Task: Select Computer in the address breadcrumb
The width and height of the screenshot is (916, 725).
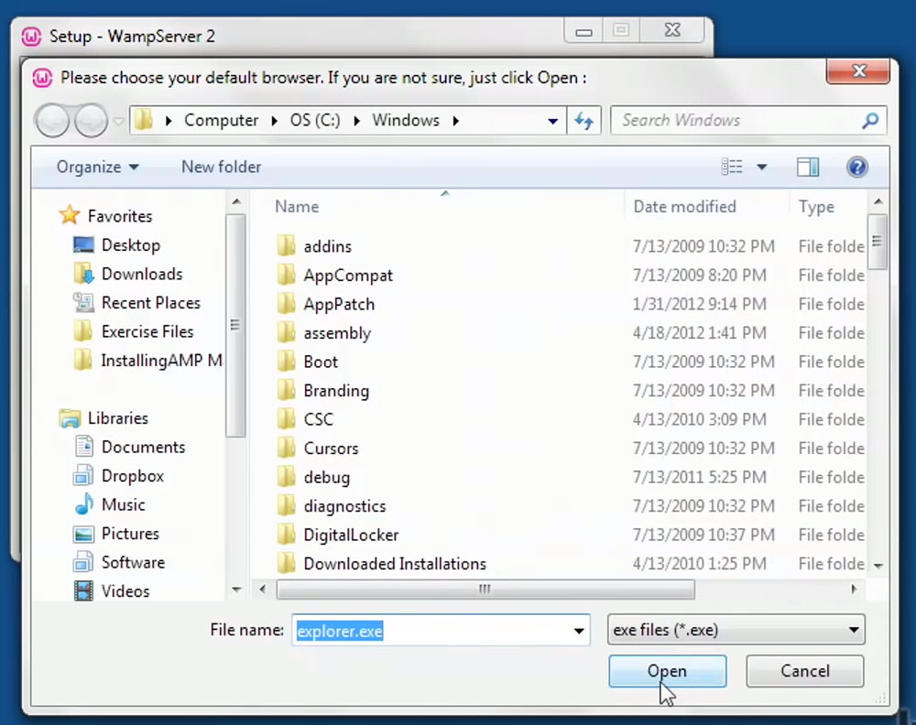Action: tap(221, 120)
